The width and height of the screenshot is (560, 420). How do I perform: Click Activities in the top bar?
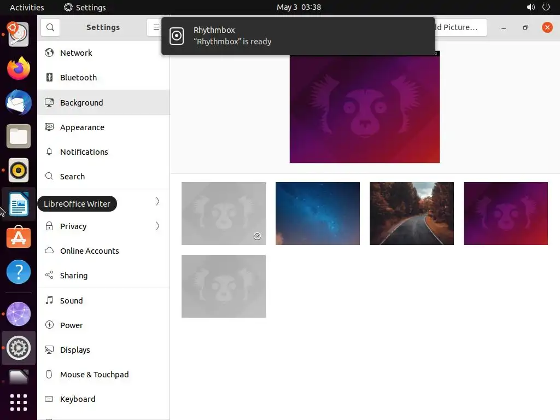(27, 7)
